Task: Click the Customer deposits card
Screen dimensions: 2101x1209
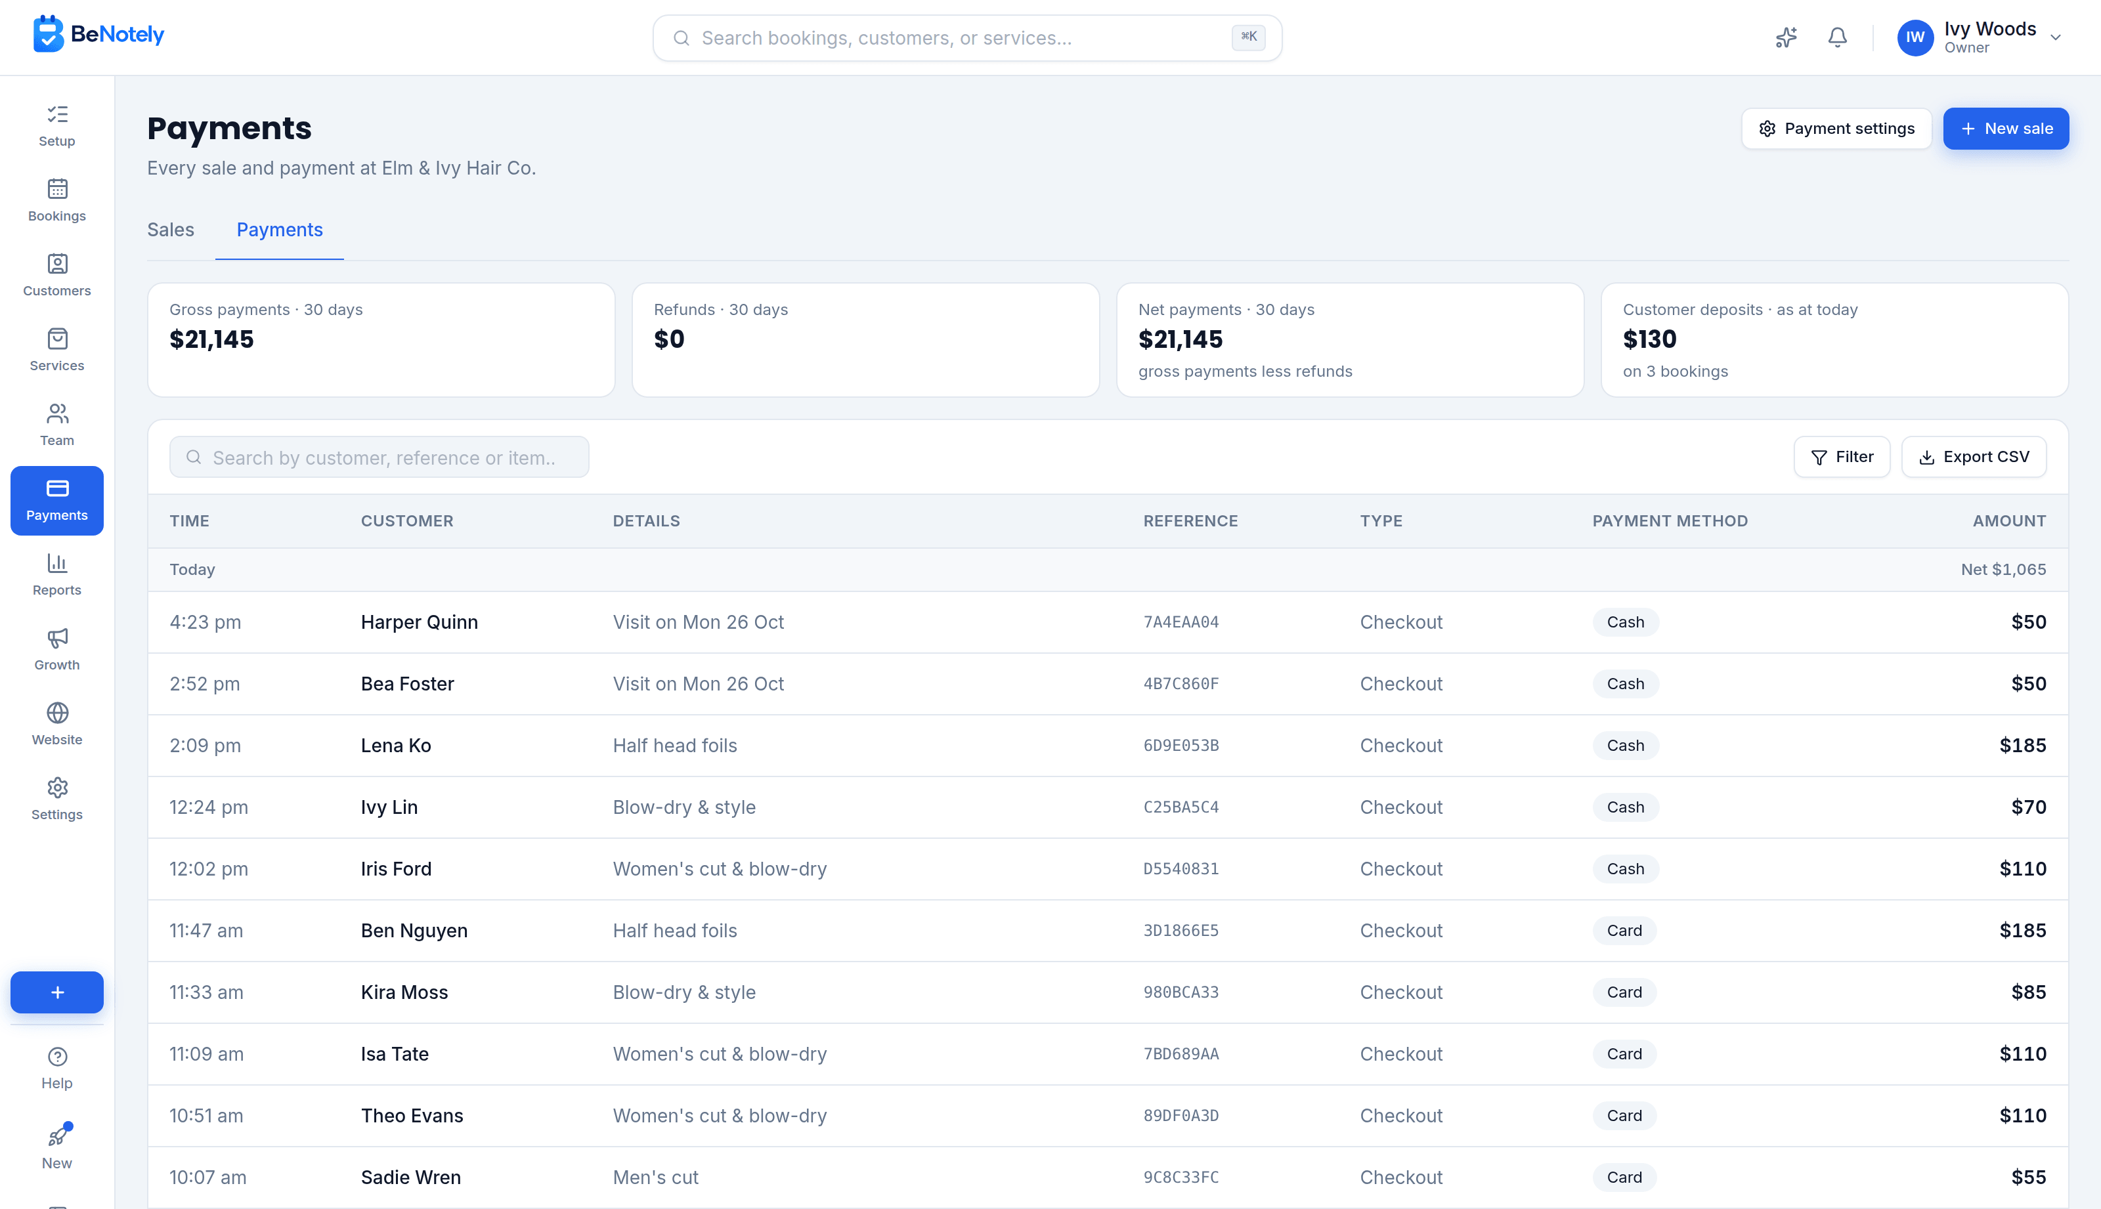Action: click(1834, 339)
